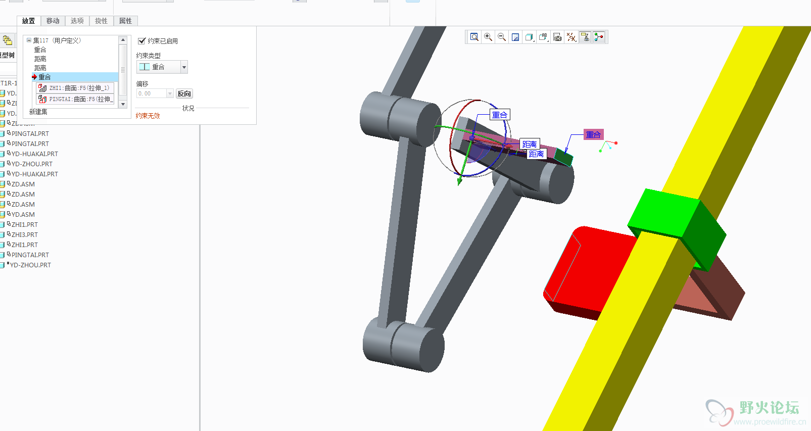811x431 pixels.
Task: Click the ZHI1:曲面:F5(拉伸_1) reference
Action: tap(79, 88)
